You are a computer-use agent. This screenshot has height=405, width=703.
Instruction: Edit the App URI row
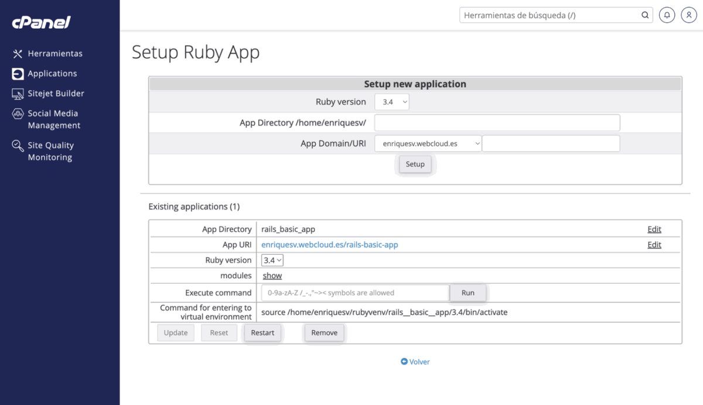[x=654, y=245]
